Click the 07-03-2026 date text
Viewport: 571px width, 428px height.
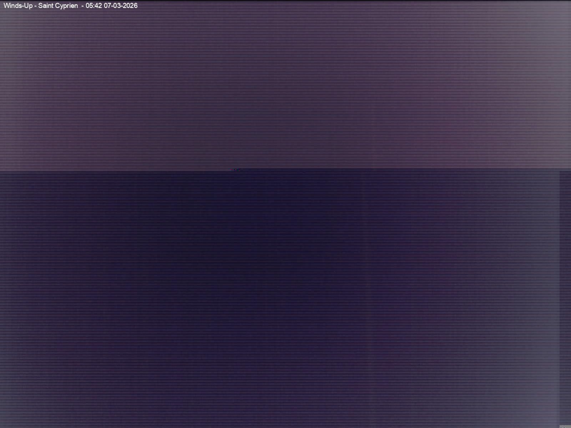121,6
